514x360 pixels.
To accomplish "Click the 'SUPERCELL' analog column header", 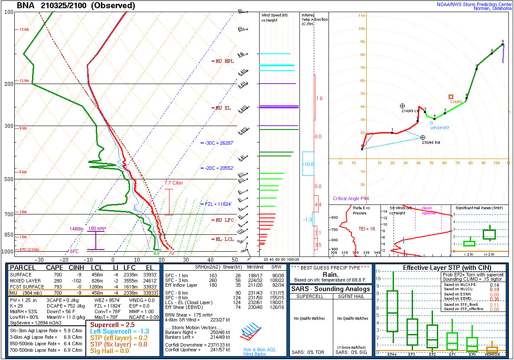I will click(310, 296).
